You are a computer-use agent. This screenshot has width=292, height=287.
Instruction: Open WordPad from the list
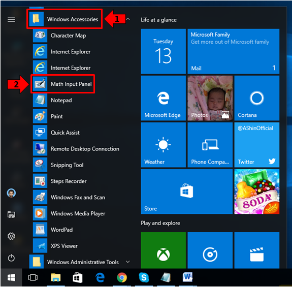click(80, 230)
